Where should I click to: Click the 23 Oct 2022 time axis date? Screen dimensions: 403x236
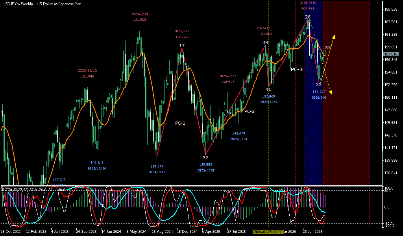click(x=11, y=232)
